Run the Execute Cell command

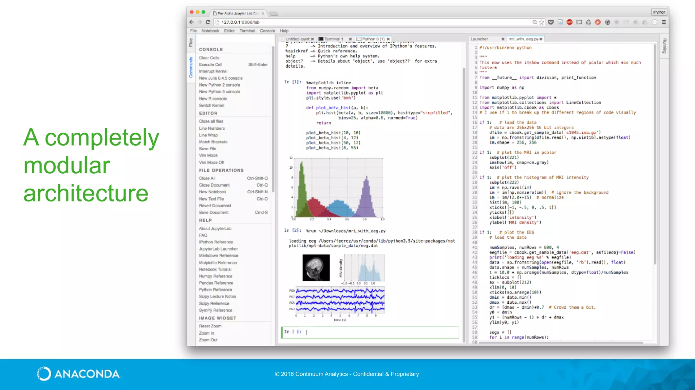[211, 65]
